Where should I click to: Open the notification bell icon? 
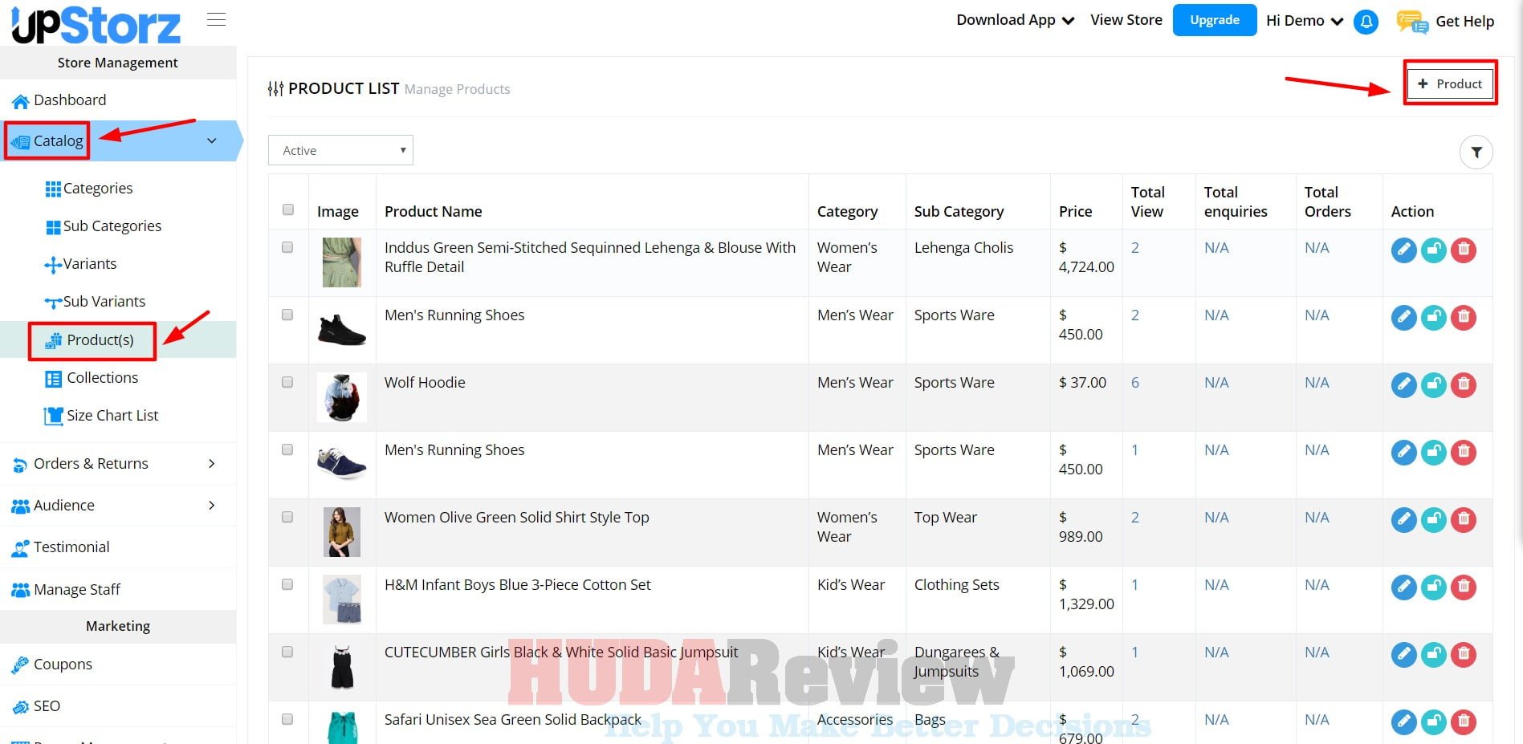tap(1366, 22)
